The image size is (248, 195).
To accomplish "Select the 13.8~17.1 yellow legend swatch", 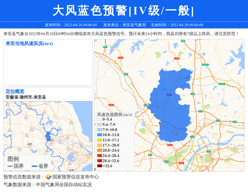I will click(x=100, y=140).
